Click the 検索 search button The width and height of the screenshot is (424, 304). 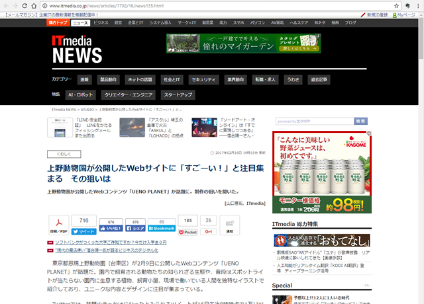[x=361, y=121]
